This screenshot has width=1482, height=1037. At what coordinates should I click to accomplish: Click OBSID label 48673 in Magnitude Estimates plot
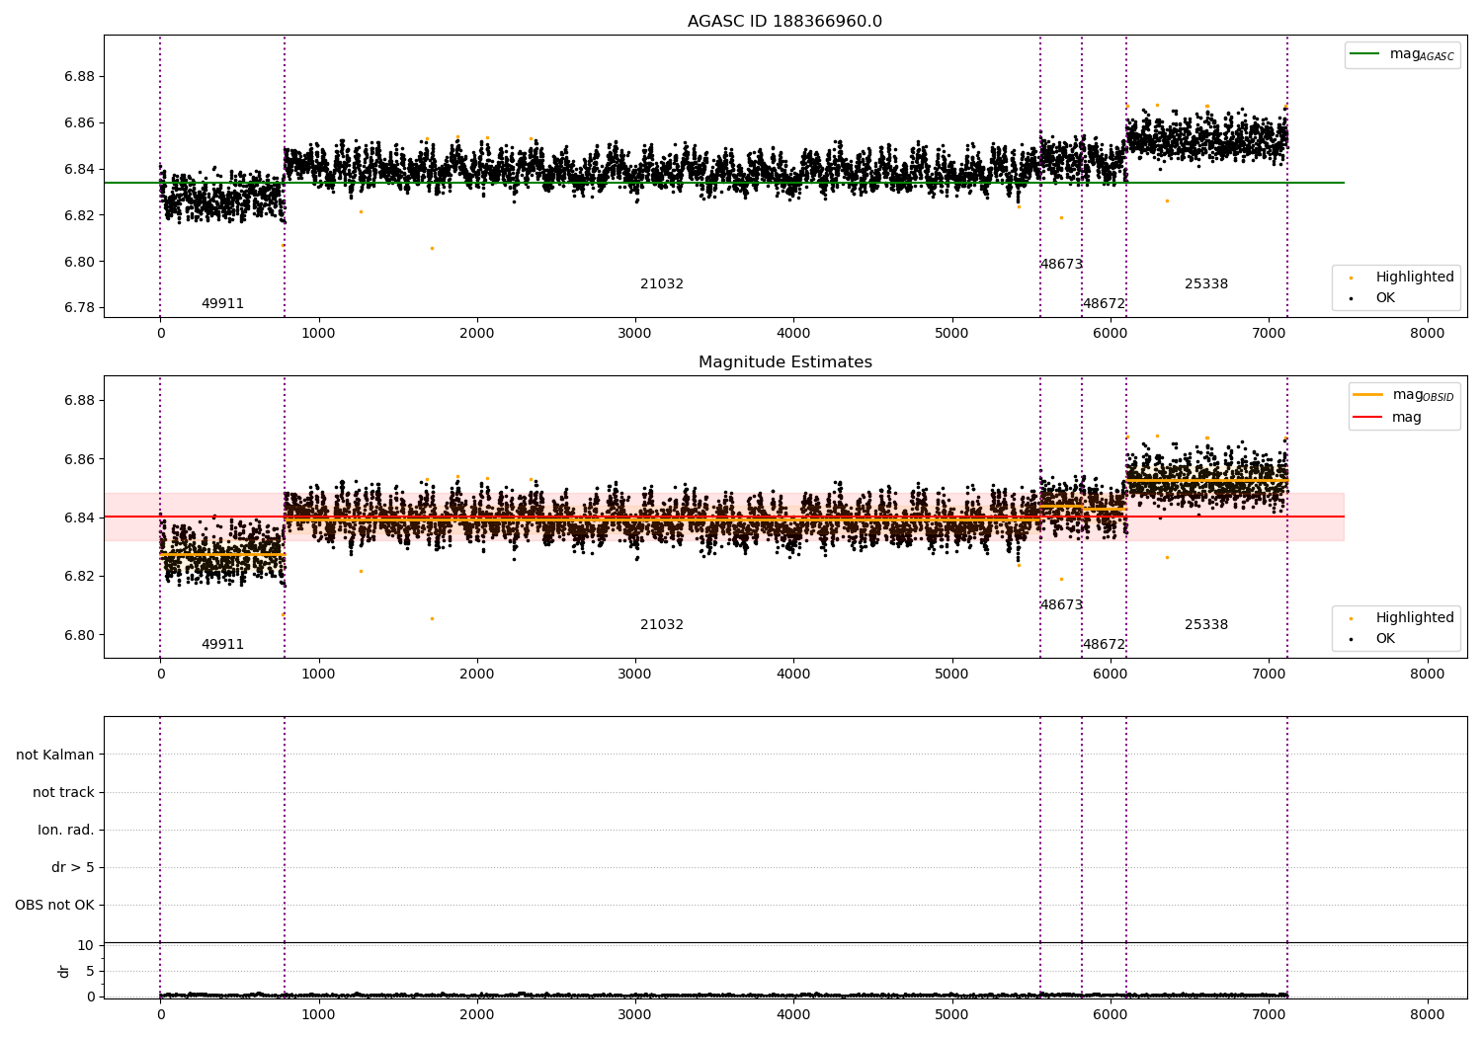pos(1061,605)
